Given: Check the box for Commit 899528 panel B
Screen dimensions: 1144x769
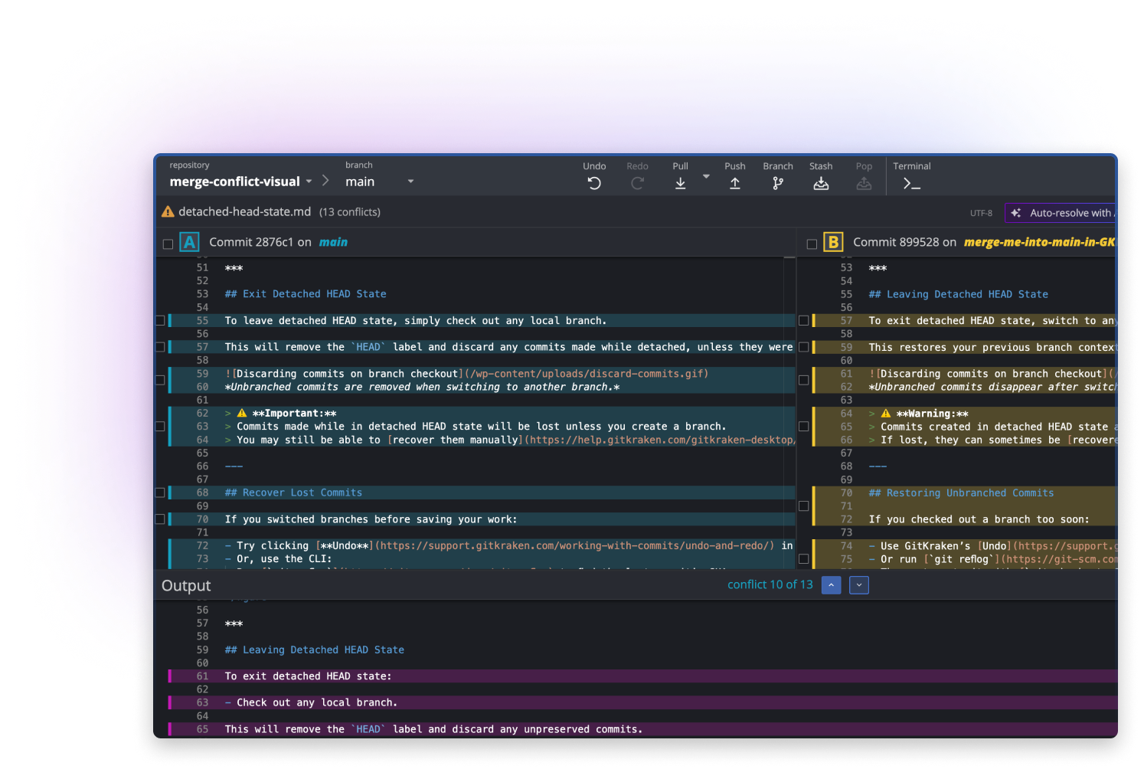Looking at the screenshot, I should pyautogui.click(x=812, y=242).
